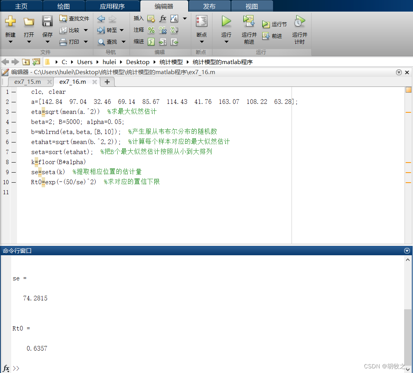Switch to the View (视图) ribbon tab
The height and width of the screenshot is (373, 413).
pyautogui.click(x=252, y=6)
